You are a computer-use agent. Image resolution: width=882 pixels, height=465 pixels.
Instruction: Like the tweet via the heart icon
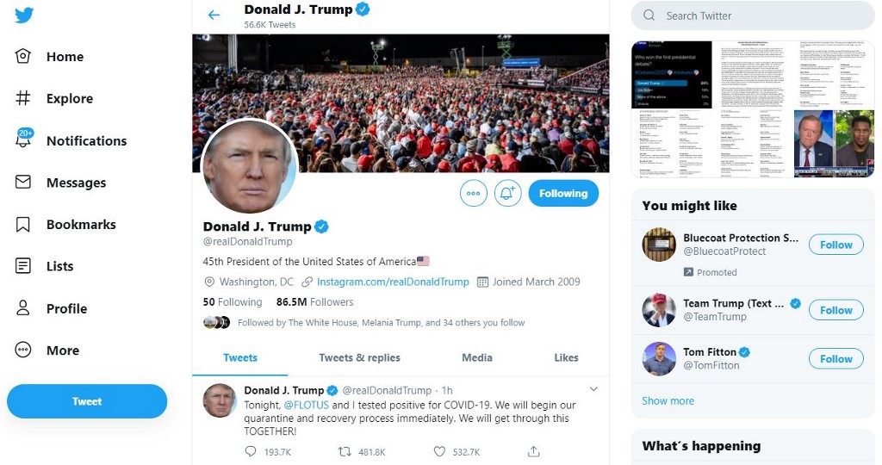click(439, 451)
